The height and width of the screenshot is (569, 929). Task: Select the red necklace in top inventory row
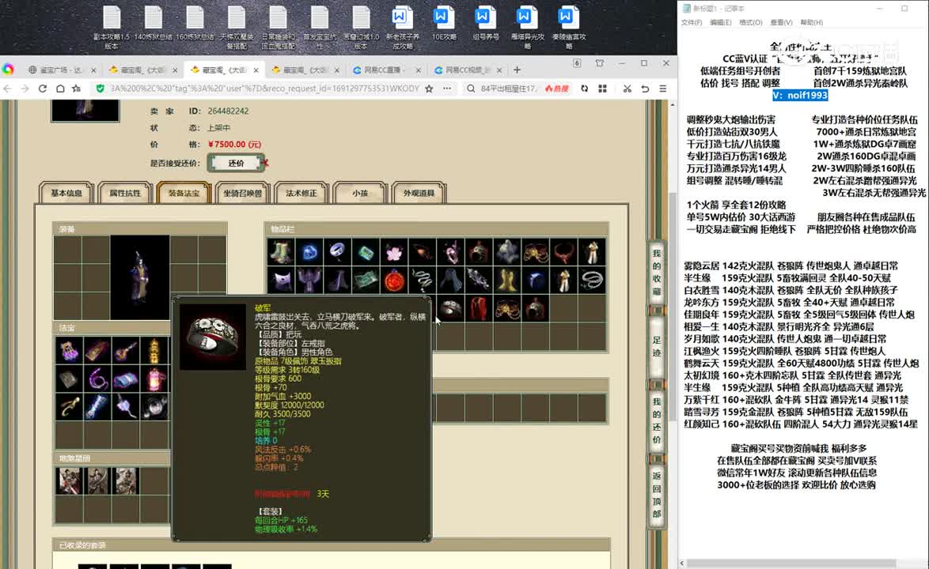pos(563,253)
